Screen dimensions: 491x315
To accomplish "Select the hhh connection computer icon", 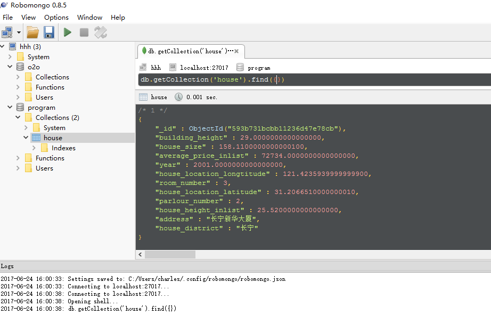I will coord(13,46).
